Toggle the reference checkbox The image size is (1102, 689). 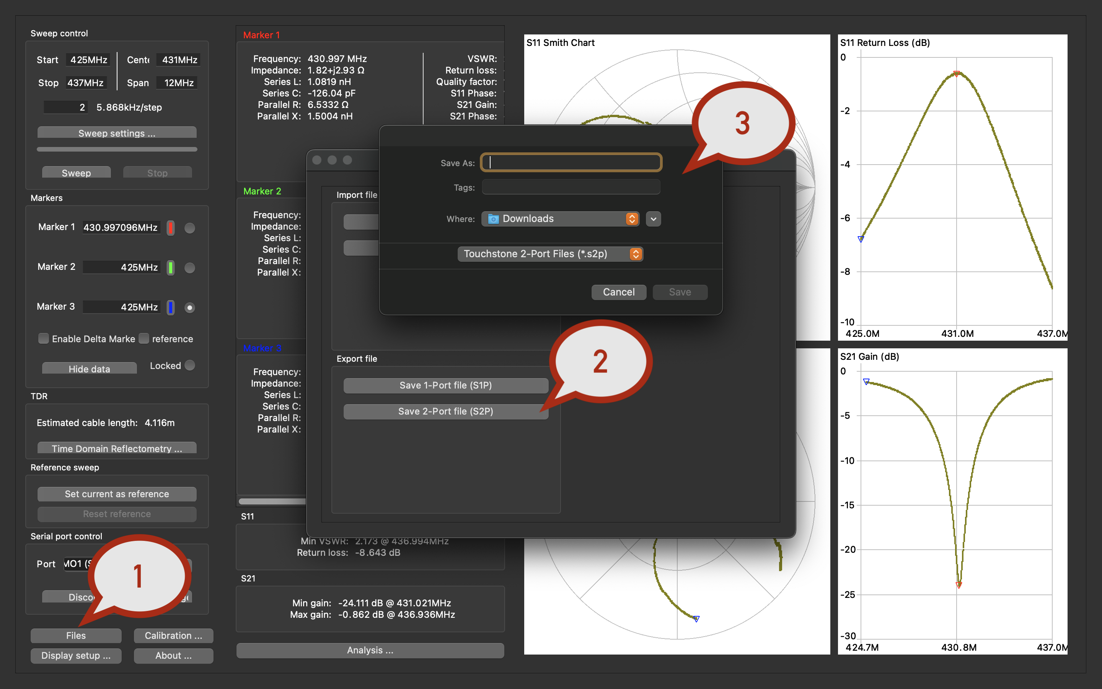pyautogui.click(x=144, y=339)
